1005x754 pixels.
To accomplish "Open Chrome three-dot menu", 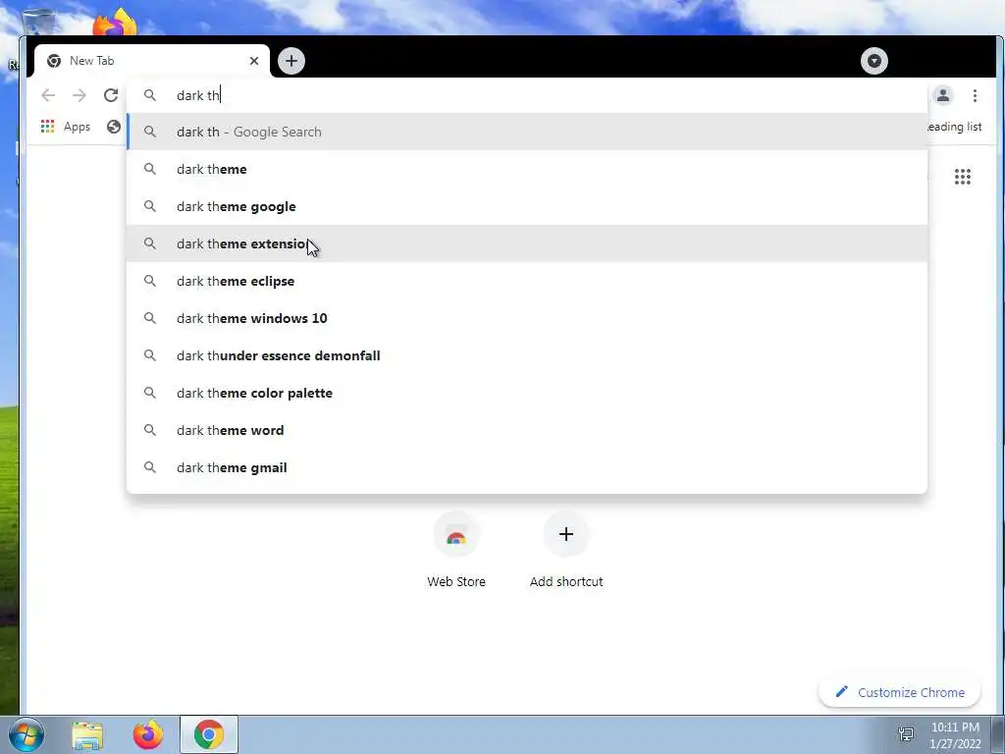I will click(975, 95).
